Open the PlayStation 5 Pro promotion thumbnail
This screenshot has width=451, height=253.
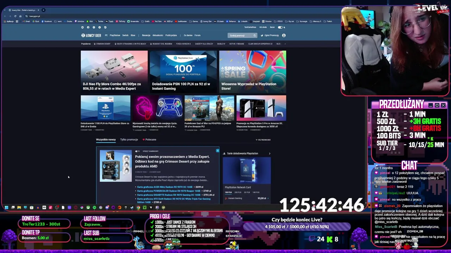[x=261, y=108]
